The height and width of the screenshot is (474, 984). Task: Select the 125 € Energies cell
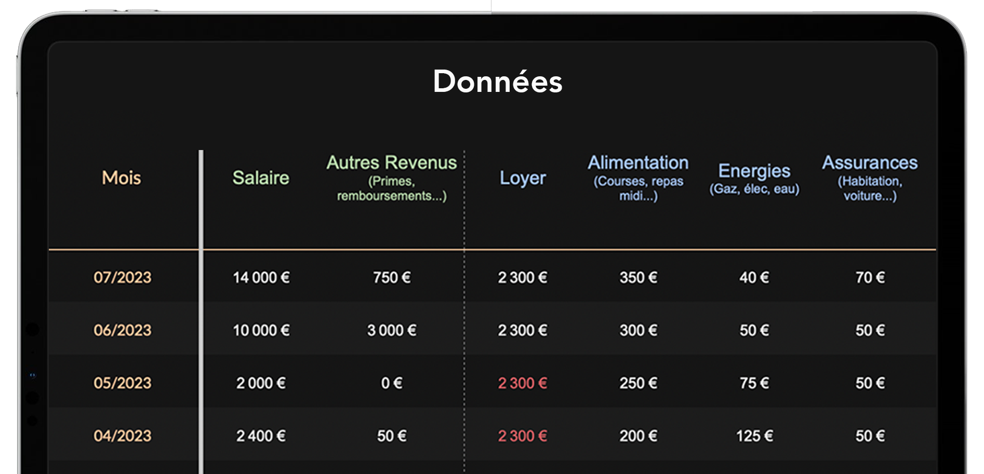[x=754, y=436]
